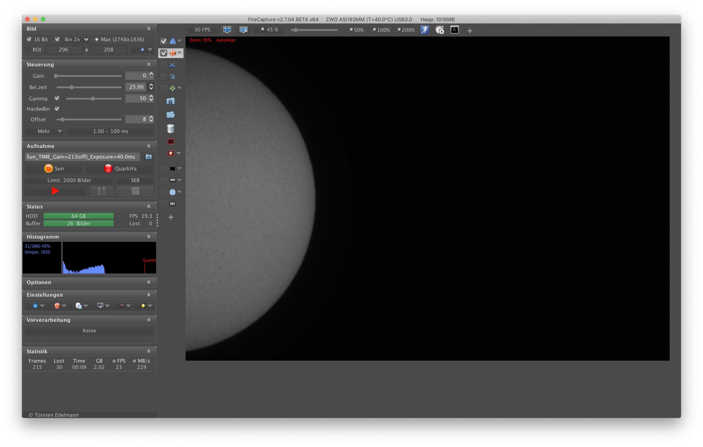The height and width of the screenshot is (447, 703).
Task: Uncheck the AutoAlign tool checkbox
Action: click(164, 53)
